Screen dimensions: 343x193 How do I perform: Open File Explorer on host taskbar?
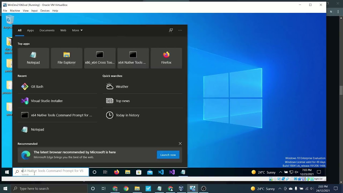[x=137, y=189]
